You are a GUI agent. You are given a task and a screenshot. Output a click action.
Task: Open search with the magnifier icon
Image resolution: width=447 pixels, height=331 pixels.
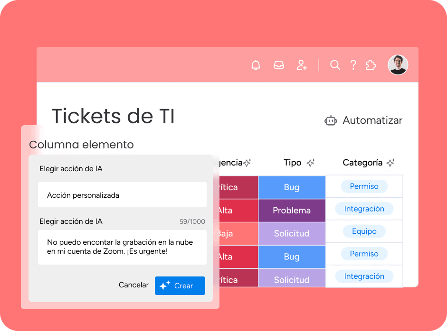335,65
